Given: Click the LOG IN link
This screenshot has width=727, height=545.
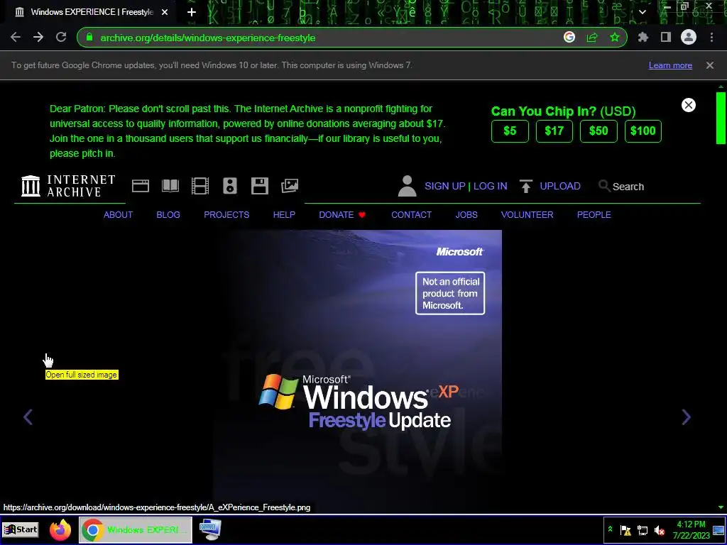Looking at the screenshot, I should (x=490, y=187).
